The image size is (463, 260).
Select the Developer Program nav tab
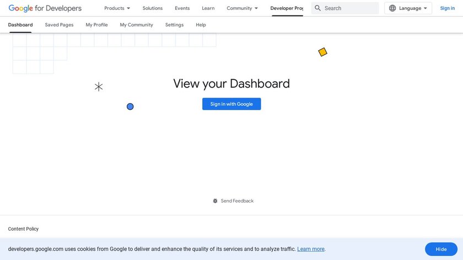click(x=287, y=8)
